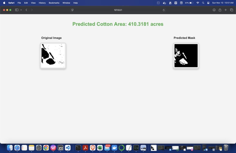
Task: Open Mail from the Dock
Action: point(107,148)
